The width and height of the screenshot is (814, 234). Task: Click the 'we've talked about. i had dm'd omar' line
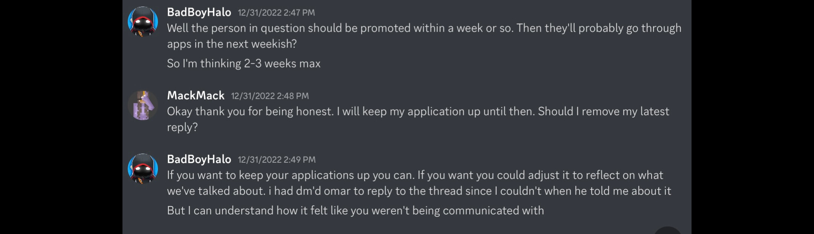click(419, 191)
